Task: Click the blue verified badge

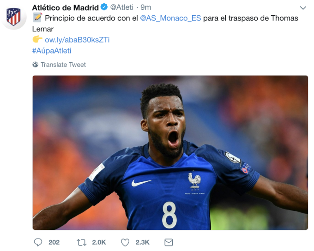Action: pos(104,7)
